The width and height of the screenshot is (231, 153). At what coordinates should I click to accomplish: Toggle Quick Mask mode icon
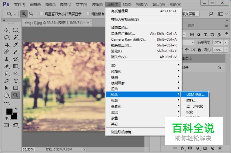6,125
